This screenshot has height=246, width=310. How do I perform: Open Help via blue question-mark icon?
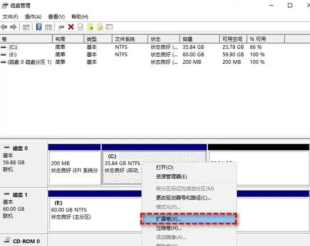tap(39, 27)
